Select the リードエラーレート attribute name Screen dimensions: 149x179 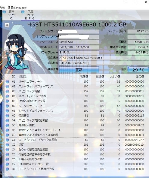30,82
